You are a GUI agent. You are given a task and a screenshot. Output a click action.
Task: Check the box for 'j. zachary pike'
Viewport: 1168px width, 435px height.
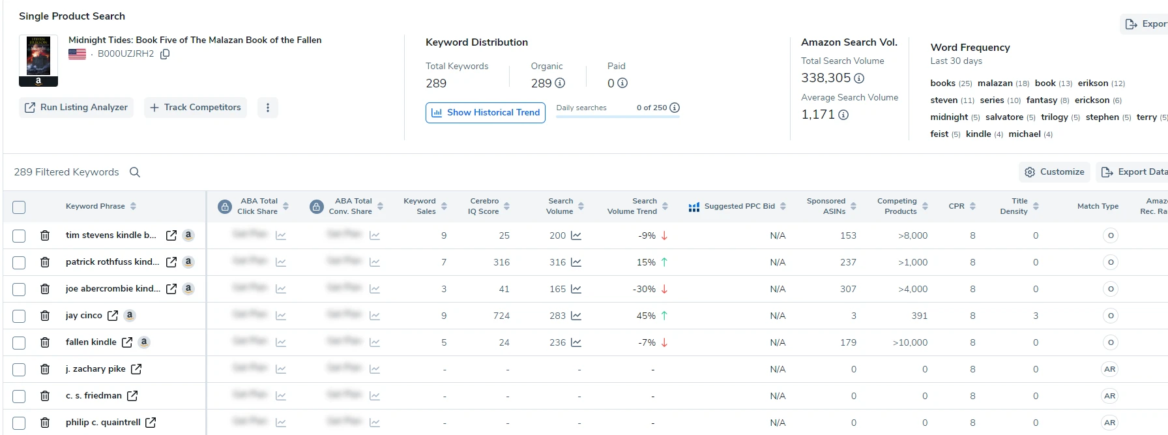click(19, 369)
